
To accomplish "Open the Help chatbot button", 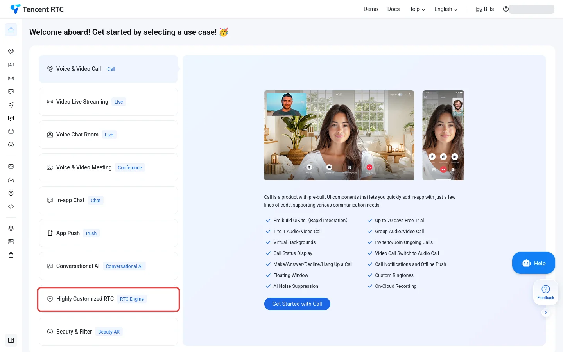I will [534, 263].
